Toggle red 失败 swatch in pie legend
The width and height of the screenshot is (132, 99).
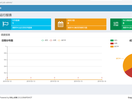[x=112, y=43]
